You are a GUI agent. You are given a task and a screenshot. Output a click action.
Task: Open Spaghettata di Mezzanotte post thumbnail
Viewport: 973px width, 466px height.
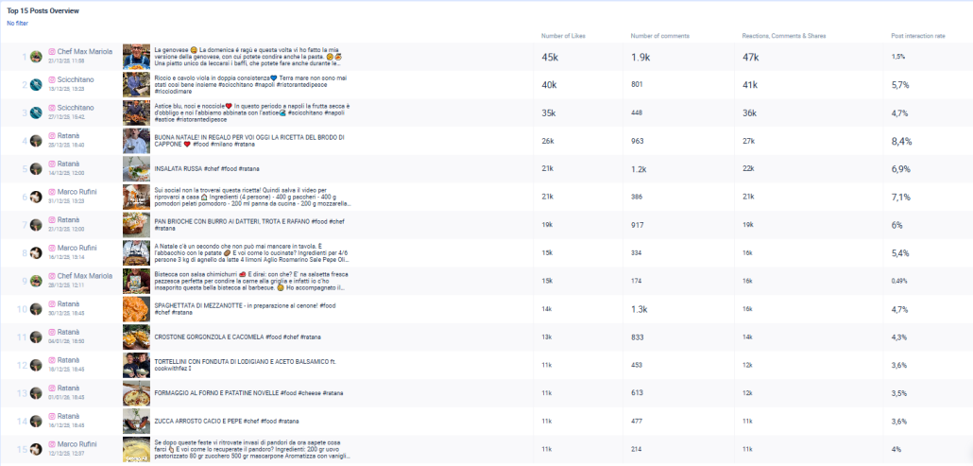137,309
